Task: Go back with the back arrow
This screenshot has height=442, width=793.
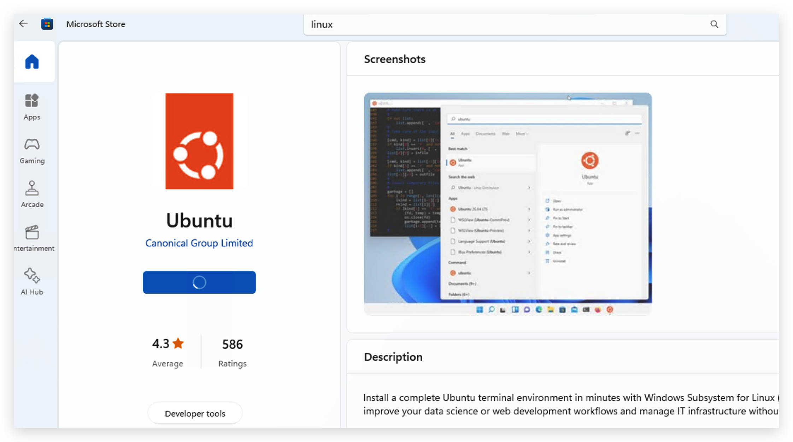Action: 23,24
